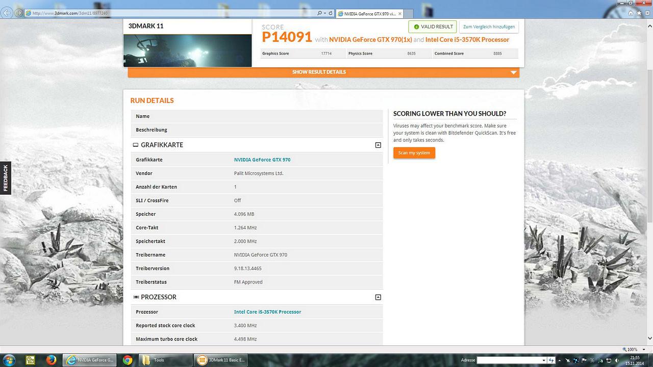Viewport: 653px width, 367px height.
Task: Expand SHOW RESULT DETAILS bar
Action: 323,72
